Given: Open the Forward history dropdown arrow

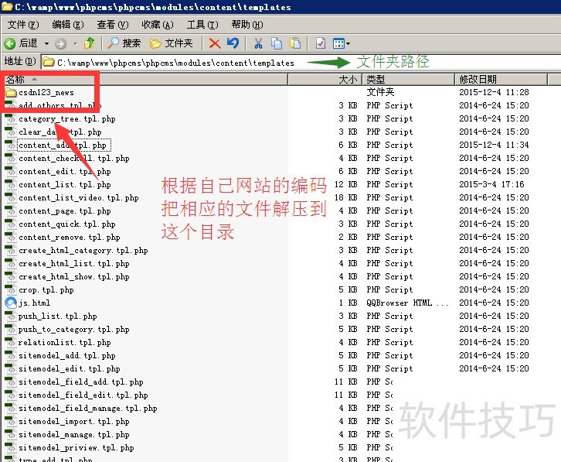Looking at the screenshot, I should click(x=75, y=44).
